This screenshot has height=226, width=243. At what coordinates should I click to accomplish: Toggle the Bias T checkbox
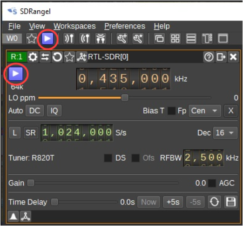171,111
